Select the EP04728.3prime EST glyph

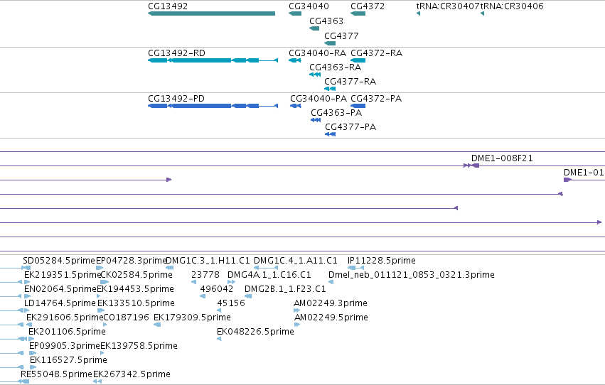[x=100, y=268]
